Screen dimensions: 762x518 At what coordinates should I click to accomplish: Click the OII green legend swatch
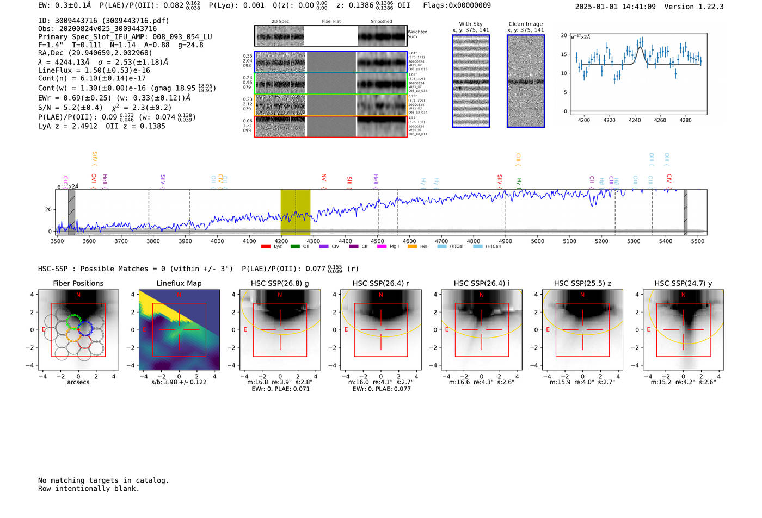coord(295,247)
